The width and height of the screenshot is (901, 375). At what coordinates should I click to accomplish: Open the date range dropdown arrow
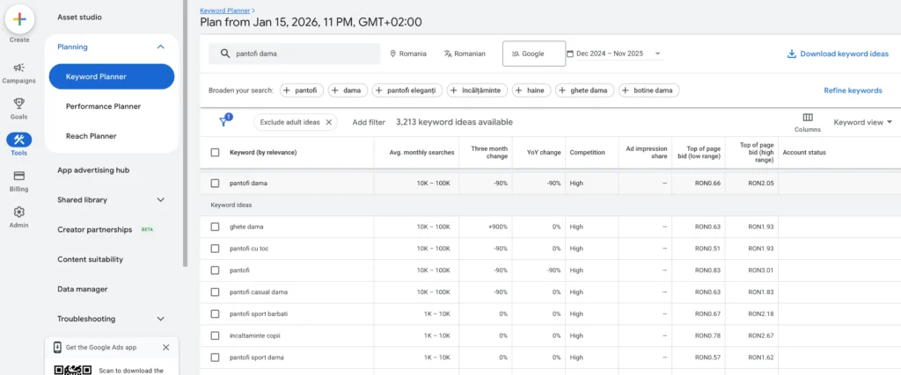(657, 54)
